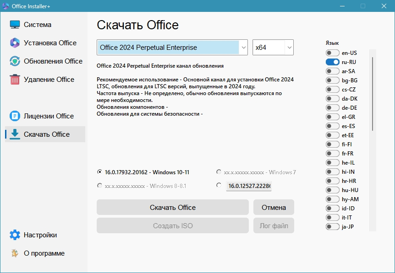Click the Удаление Office trash icon
Viewport: 395px width, 273px height.
(x=15, y=80)
